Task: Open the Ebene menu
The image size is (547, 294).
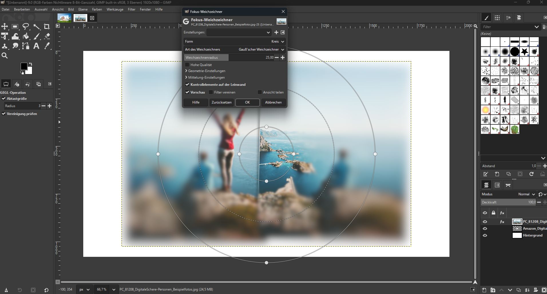Action: pos(83,9)
